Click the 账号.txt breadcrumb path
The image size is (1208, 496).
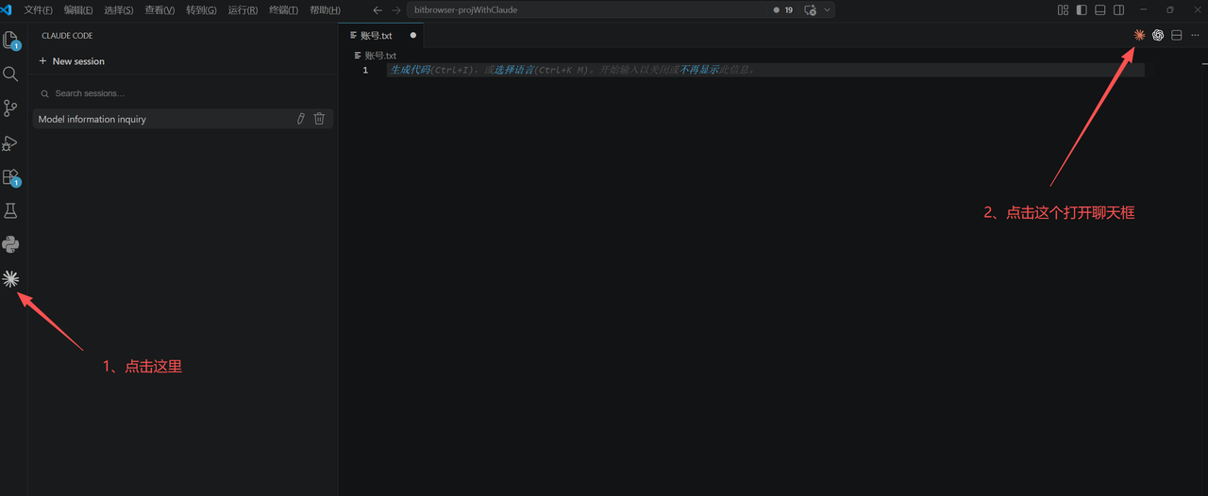coord(375,56)
